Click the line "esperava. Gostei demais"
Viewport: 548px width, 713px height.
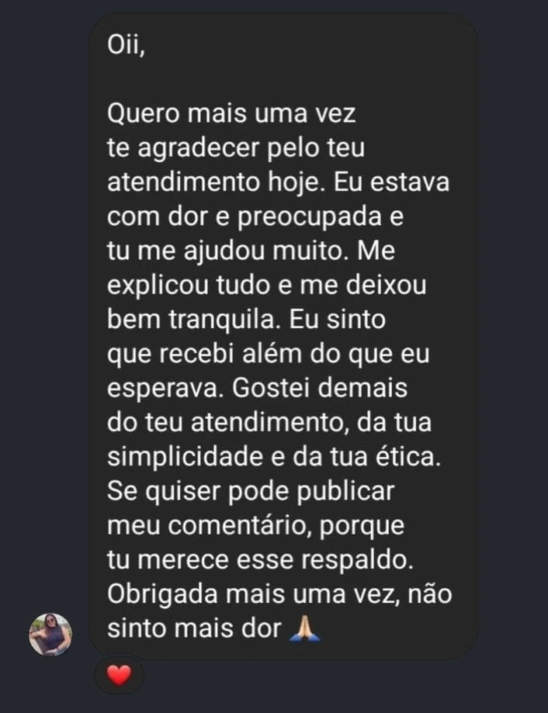[x=256, y=388]
